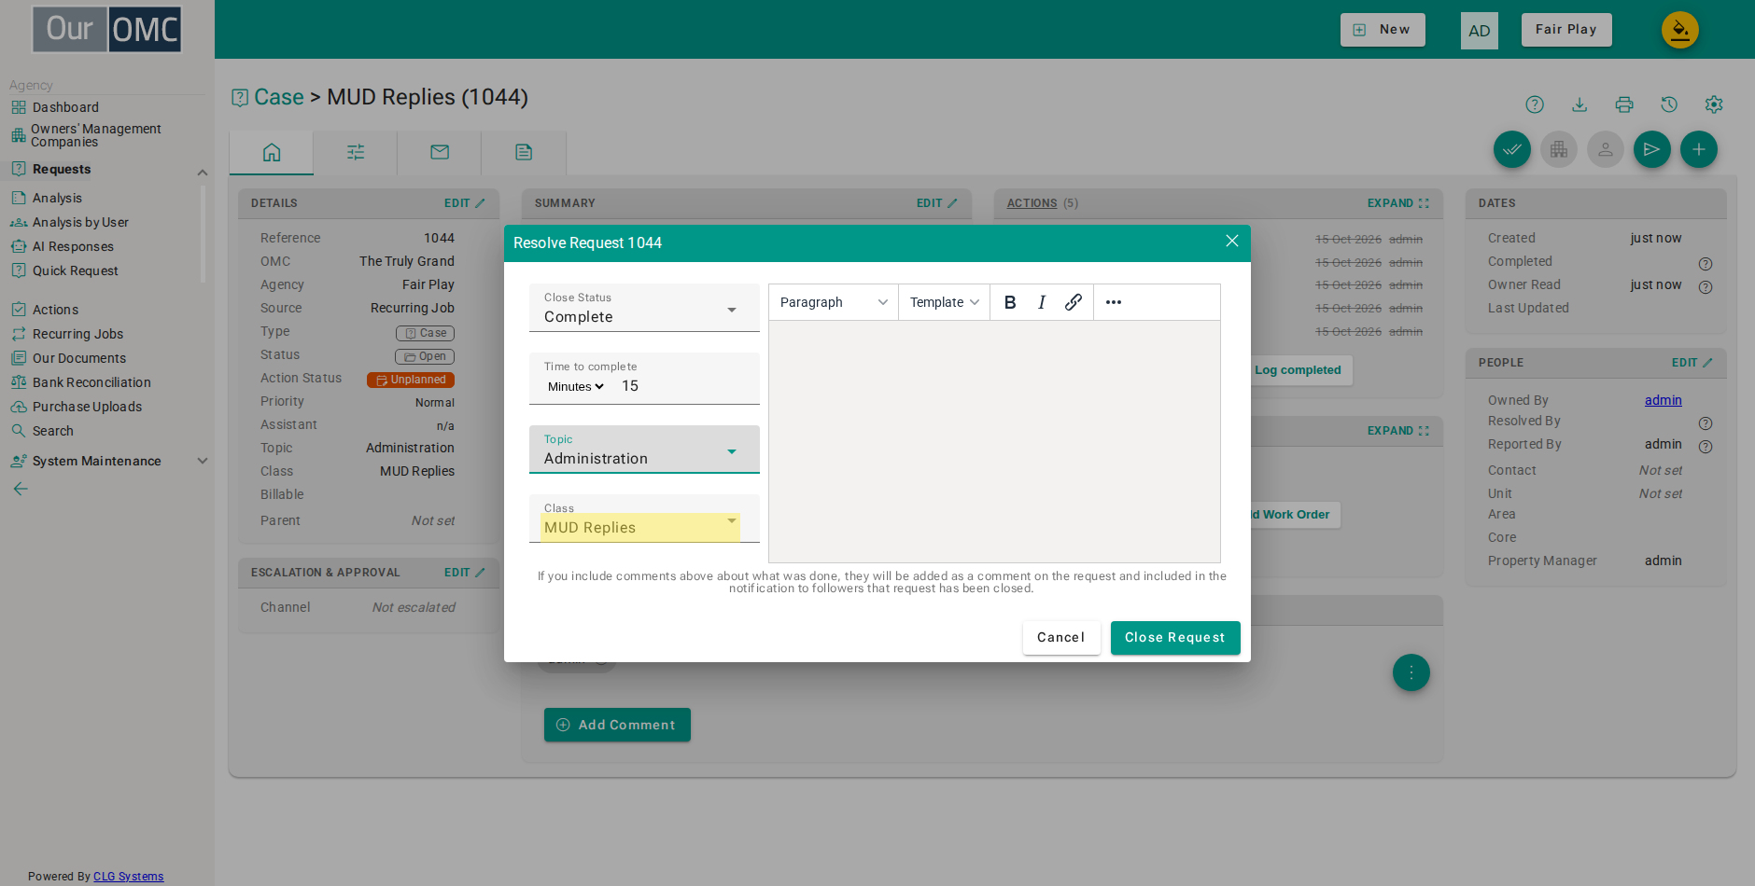This screenshot has width=1755, height=886.
Task: Click the double-check resolve round button
Action: [x=1512, y=149]
